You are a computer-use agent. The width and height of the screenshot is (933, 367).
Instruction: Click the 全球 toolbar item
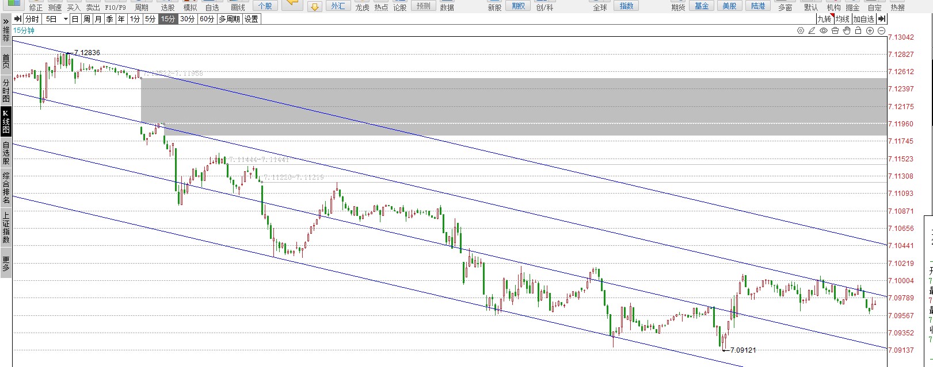600,7
